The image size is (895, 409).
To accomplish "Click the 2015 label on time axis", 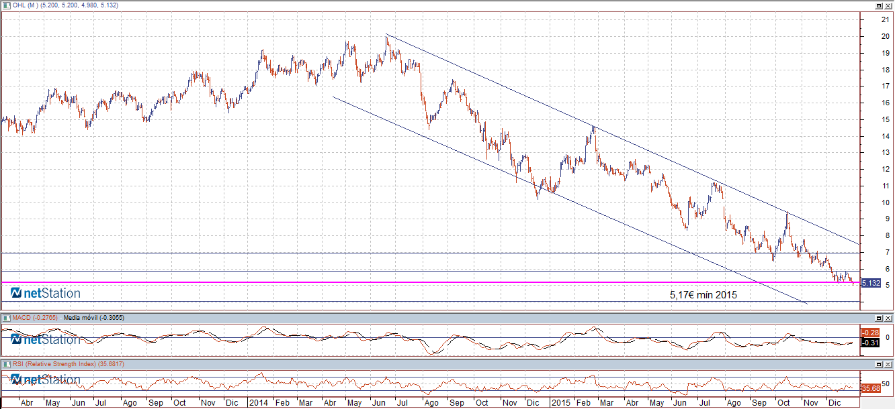I will click(x=560, y=403).
